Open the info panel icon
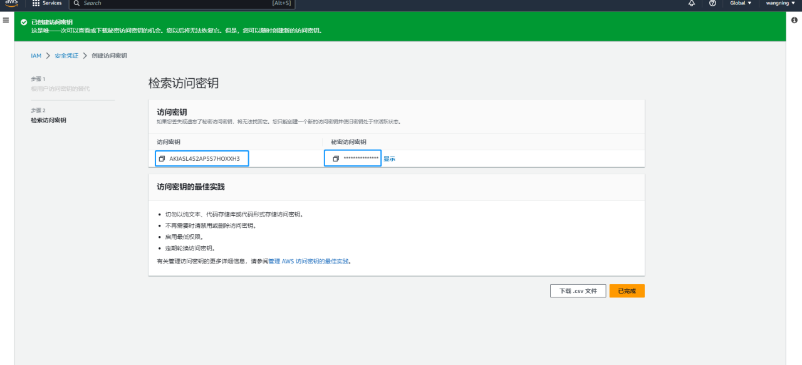 (794, 21)
